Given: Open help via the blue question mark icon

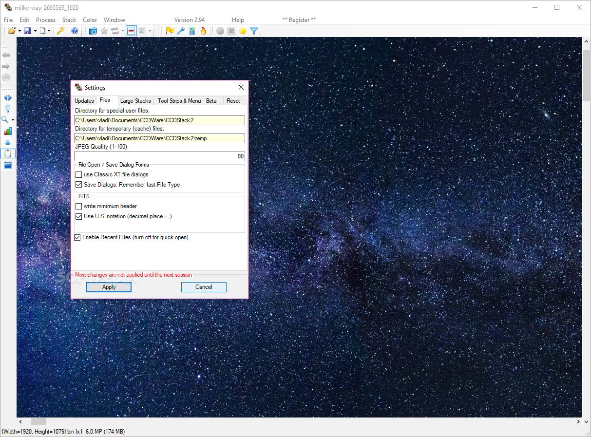Looking at the screenshot, I should click(x=75, y=31).
